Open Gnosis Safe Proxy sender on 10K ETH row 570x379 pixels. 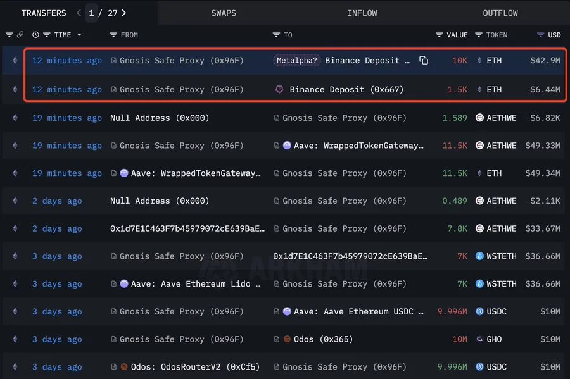[181, 60]
